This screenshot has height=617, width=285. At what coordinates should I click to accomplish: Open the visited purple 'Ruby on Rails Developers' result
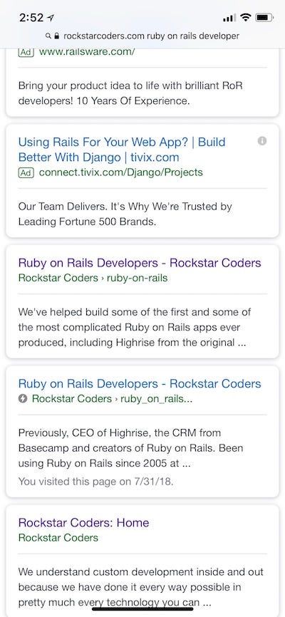(x=140, y=263)
